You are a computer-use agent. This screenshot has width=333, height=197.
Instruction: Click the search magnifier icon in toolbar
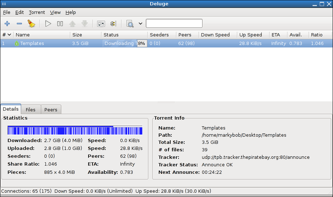[x=130, y=24]
